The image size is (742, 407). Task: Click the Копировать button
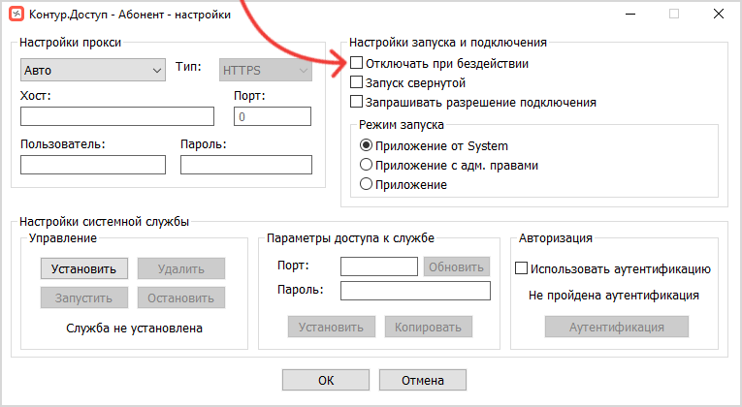click(x=429, y=327)
